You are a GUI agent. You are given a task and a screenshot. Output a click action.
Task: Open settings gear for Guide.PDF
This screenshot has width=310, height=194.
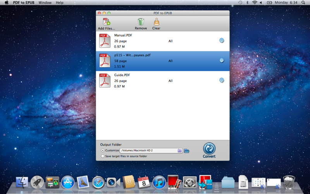pyautogui.click(x=222, y=80)
